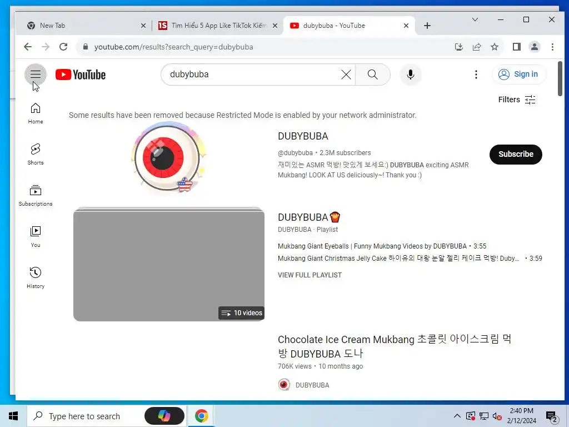Click the small DUBYBUBA avatar under video
This screenshot has width=569, height=427.
tap(284, 385)
